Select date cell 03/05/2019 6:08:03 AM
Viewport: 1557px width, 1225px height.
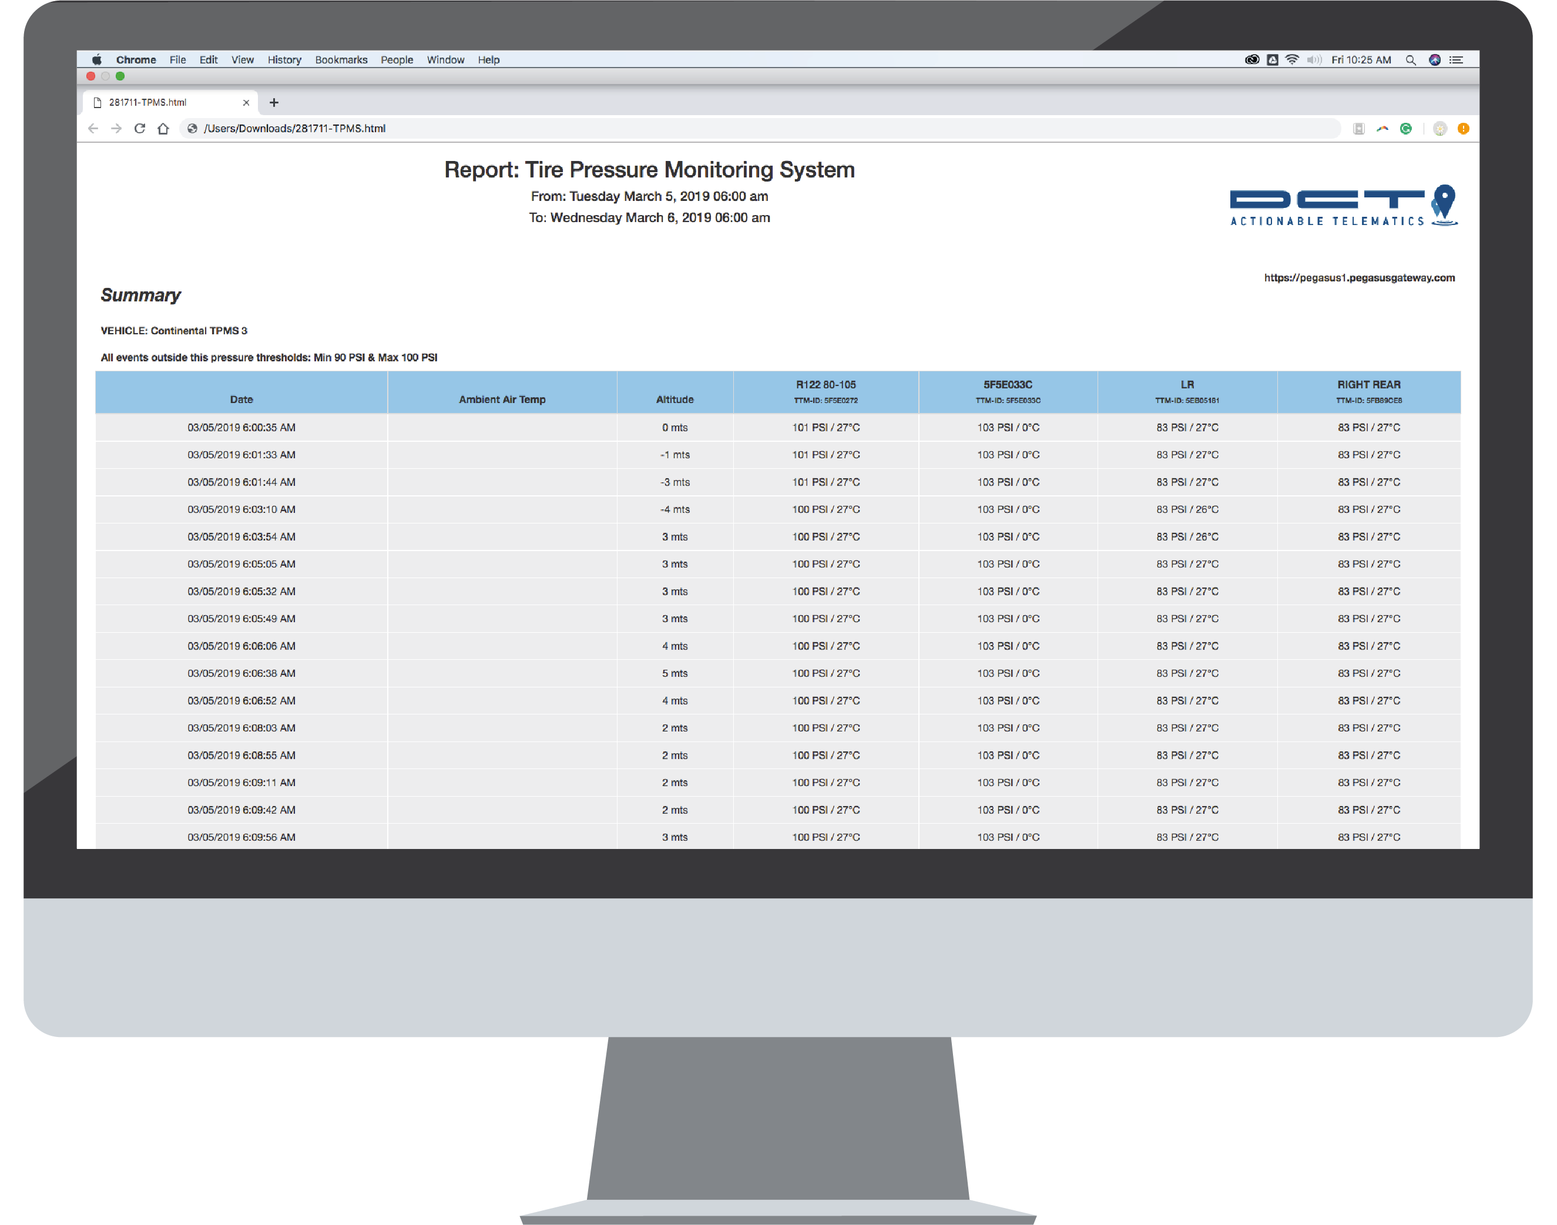[x=241, y=728]
